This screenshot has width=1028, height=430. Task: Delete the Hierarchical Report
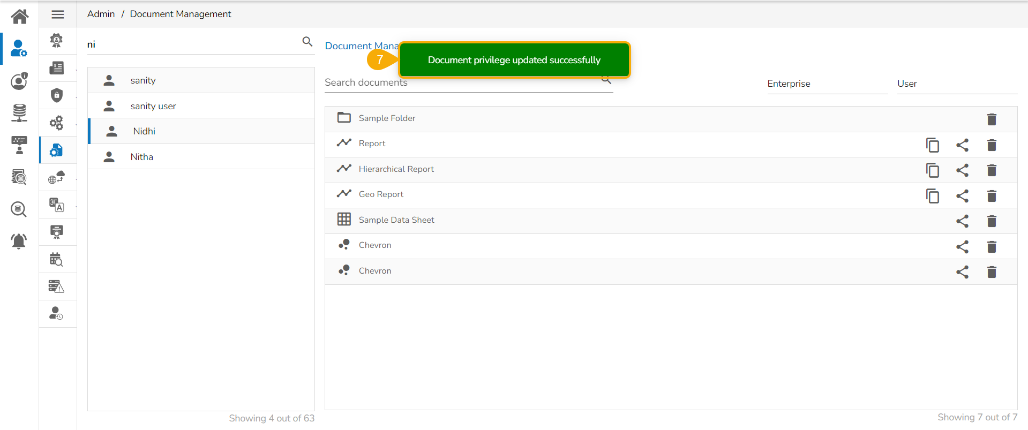coord(992,170)
